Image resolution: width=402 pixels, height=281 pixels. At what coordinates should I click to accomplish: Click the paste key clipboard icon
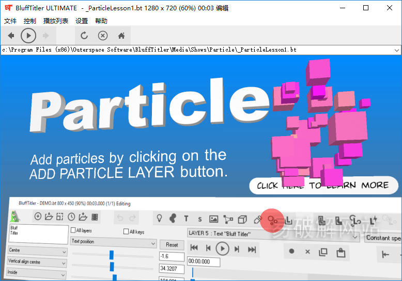[341, 253]
